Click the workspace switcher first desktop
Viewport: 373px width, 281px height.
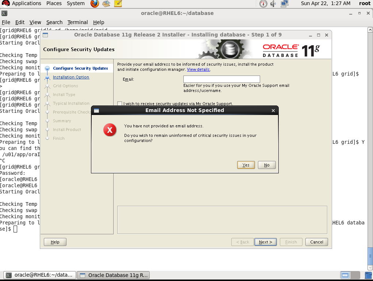coord(345,275)
